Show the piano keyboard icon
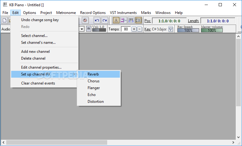Image resolution: width=242 pixels, height=146 pixels. click(131, 21)
